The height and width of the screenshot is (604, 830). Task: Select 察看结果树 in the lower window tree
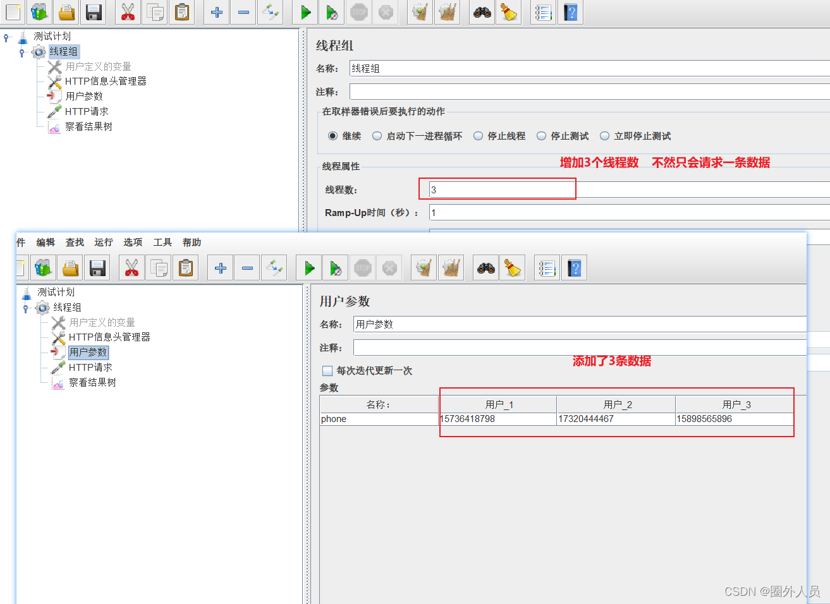(x=92, y=382)
